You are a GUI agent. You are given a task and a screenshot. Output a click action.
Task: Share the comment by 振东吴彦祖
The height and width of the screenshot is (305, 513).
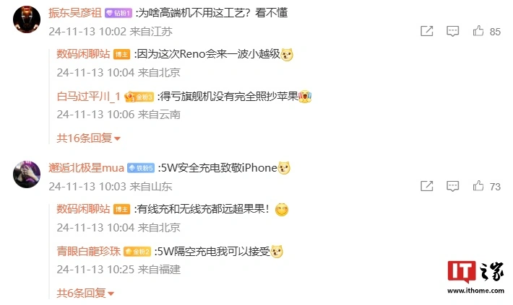coord(426,31)
